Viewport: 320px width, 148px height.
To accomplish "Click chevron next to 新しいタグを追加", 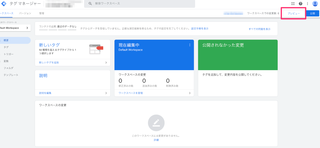I will (x=106, y=63).
